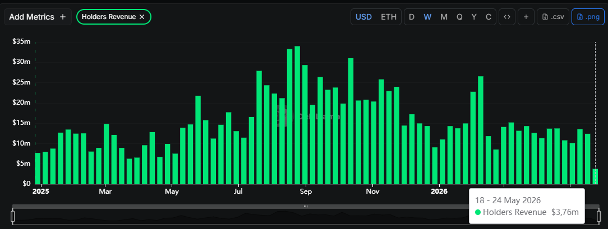This screenshot has width=608, height=229.
Task: Select weekly (W) interval
Action: [427, 17]
